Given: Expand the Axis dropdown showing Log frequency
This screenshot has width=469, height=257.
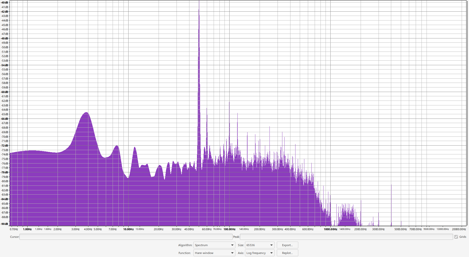Looking at the screenshot, I should tap(259, 253).
